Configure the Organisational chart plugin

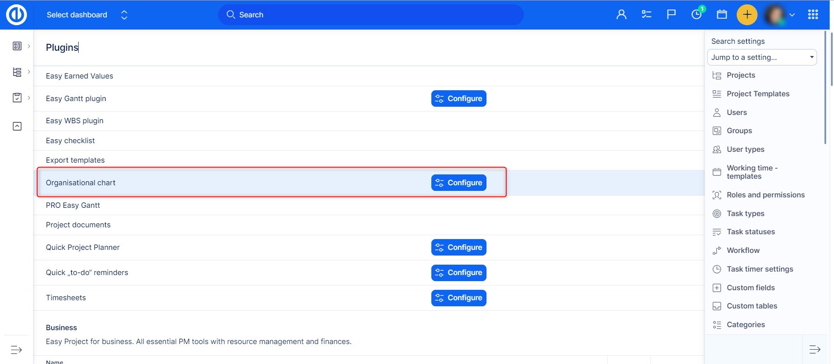459,183
